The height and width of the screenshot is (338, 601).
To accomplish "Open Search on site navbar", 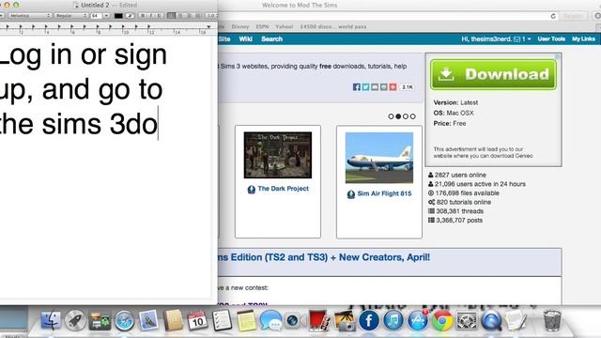I will tap(271, 39).
